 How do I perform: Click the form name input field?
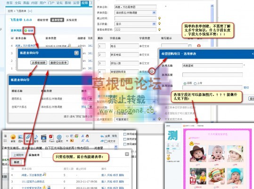click(135, 7)
